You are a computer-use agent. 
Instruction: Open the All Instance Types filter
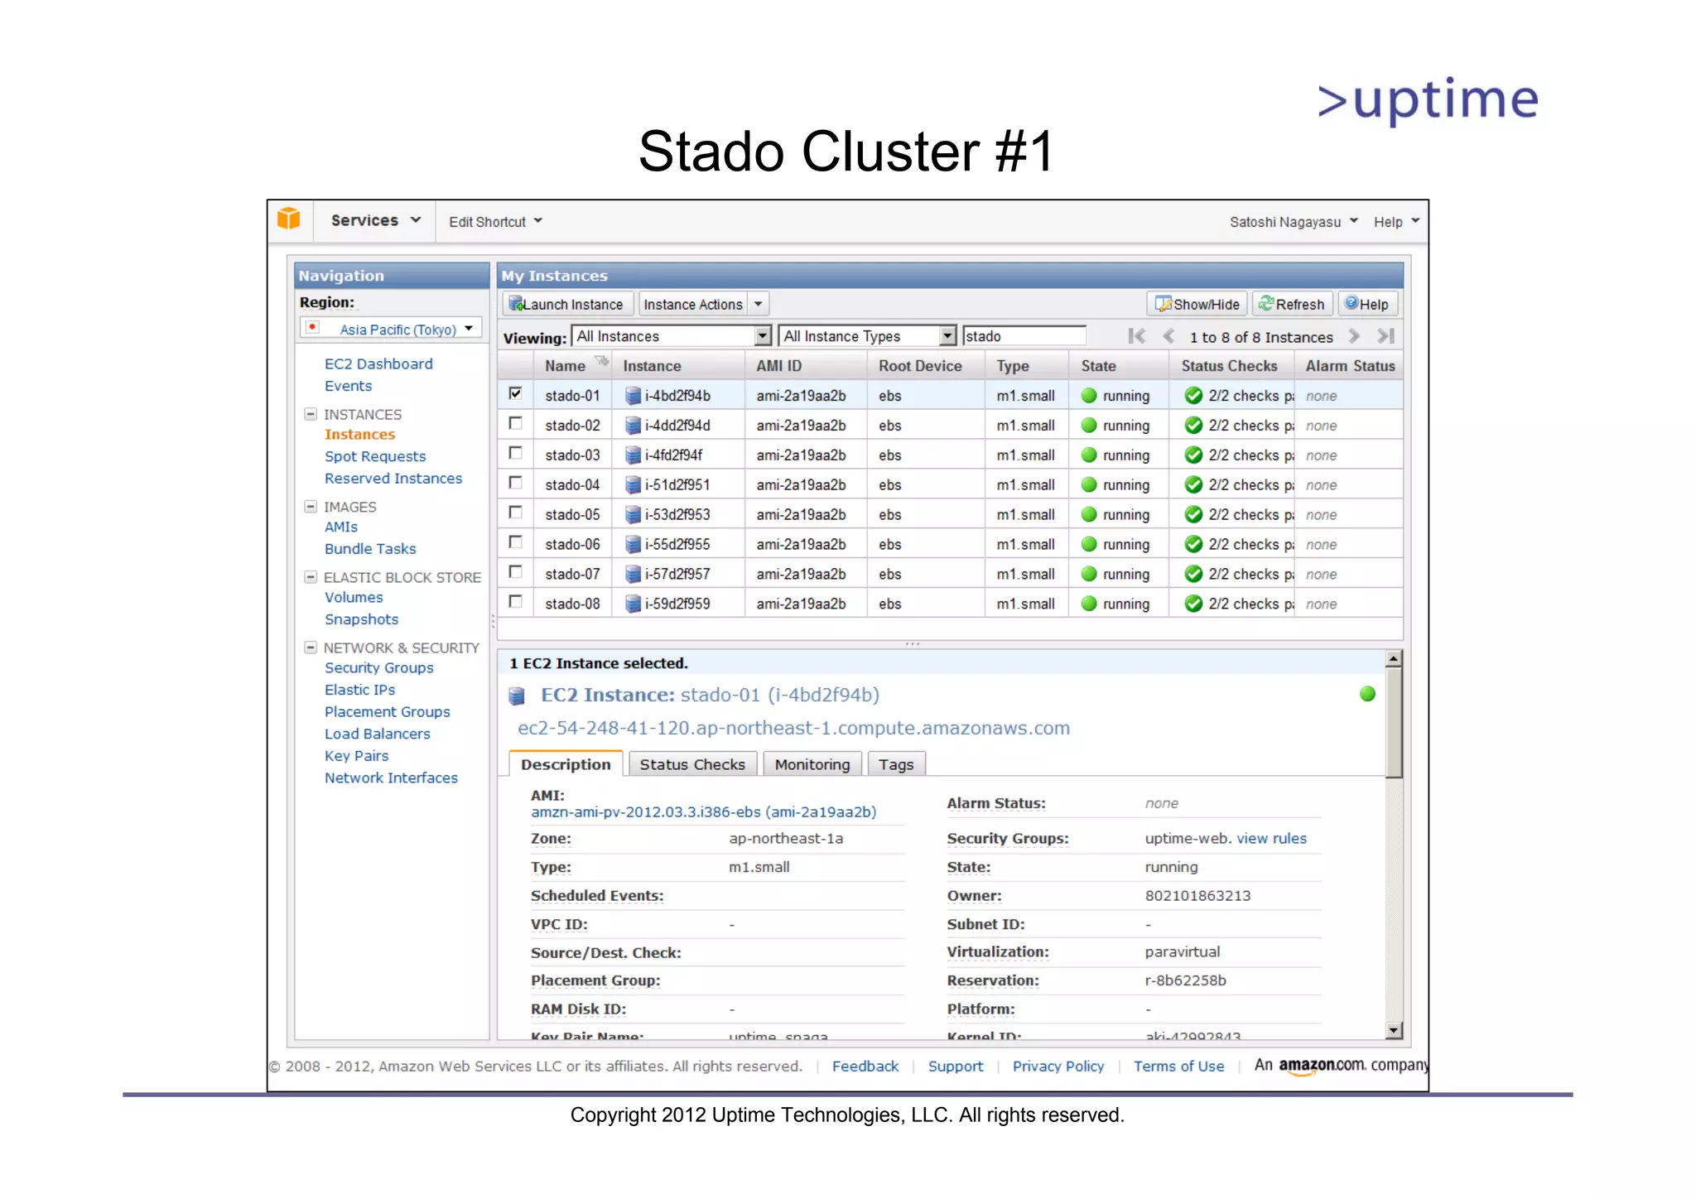tap(867, 336)
